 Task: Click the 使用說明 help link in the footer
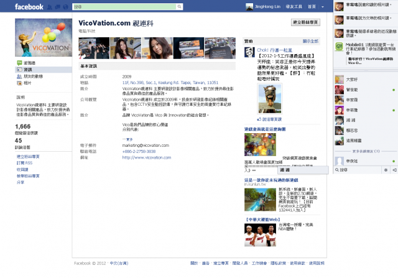pos(317,263)
